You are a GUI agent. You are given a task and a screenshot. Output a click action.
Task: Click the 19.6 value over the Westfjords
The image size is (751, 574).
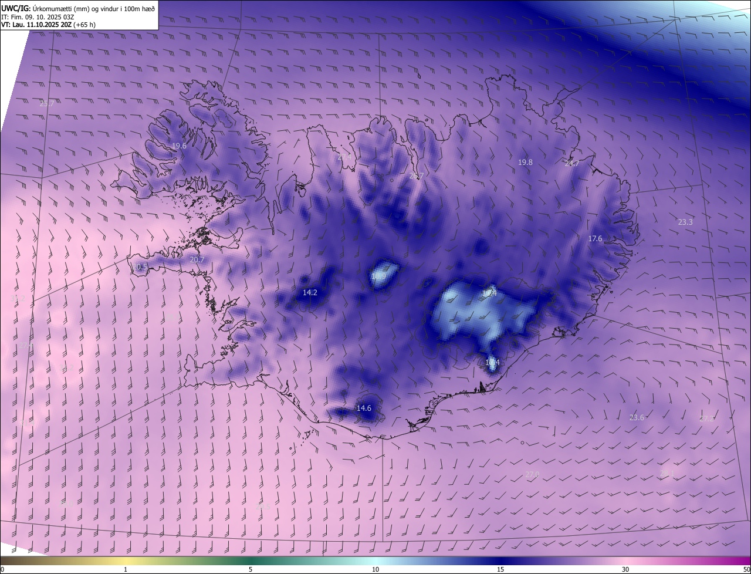click(179, 146)
